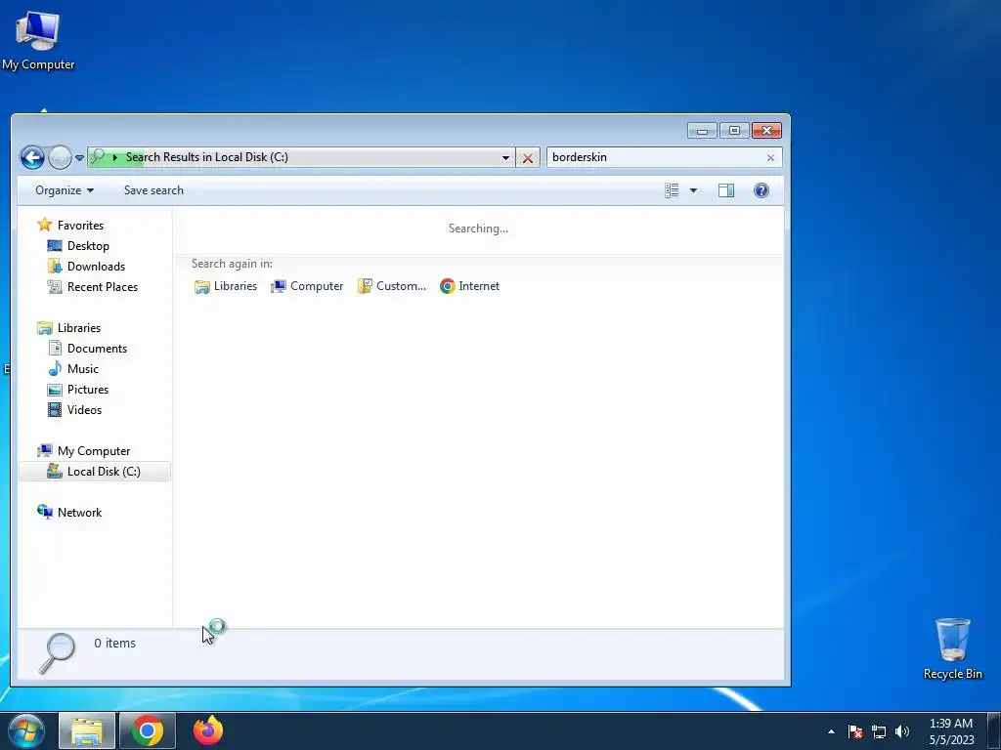1001x750 pixels.
Task: Click the Back navigation arrow button
Action: click(32, 157)
